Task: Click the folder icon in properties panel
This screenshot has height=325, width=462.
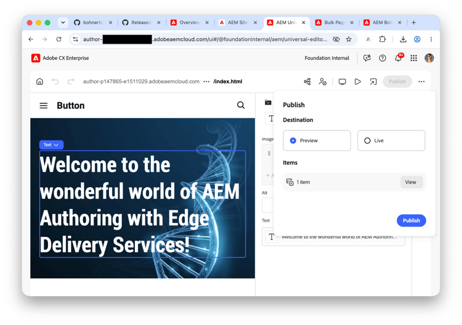Action: click(x=268, y=102)
